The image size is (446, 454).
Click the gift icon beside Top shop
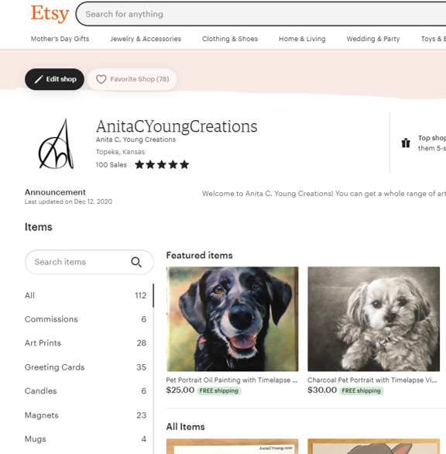[x=406, y=143]
